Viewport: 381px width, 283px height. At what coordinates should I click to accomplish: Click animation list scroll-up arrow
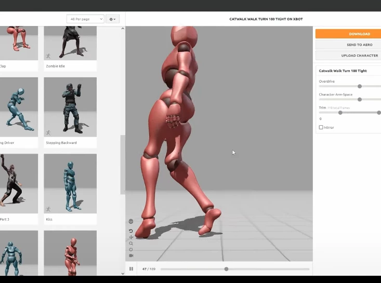pyautogui.click(x=123, y=29)
